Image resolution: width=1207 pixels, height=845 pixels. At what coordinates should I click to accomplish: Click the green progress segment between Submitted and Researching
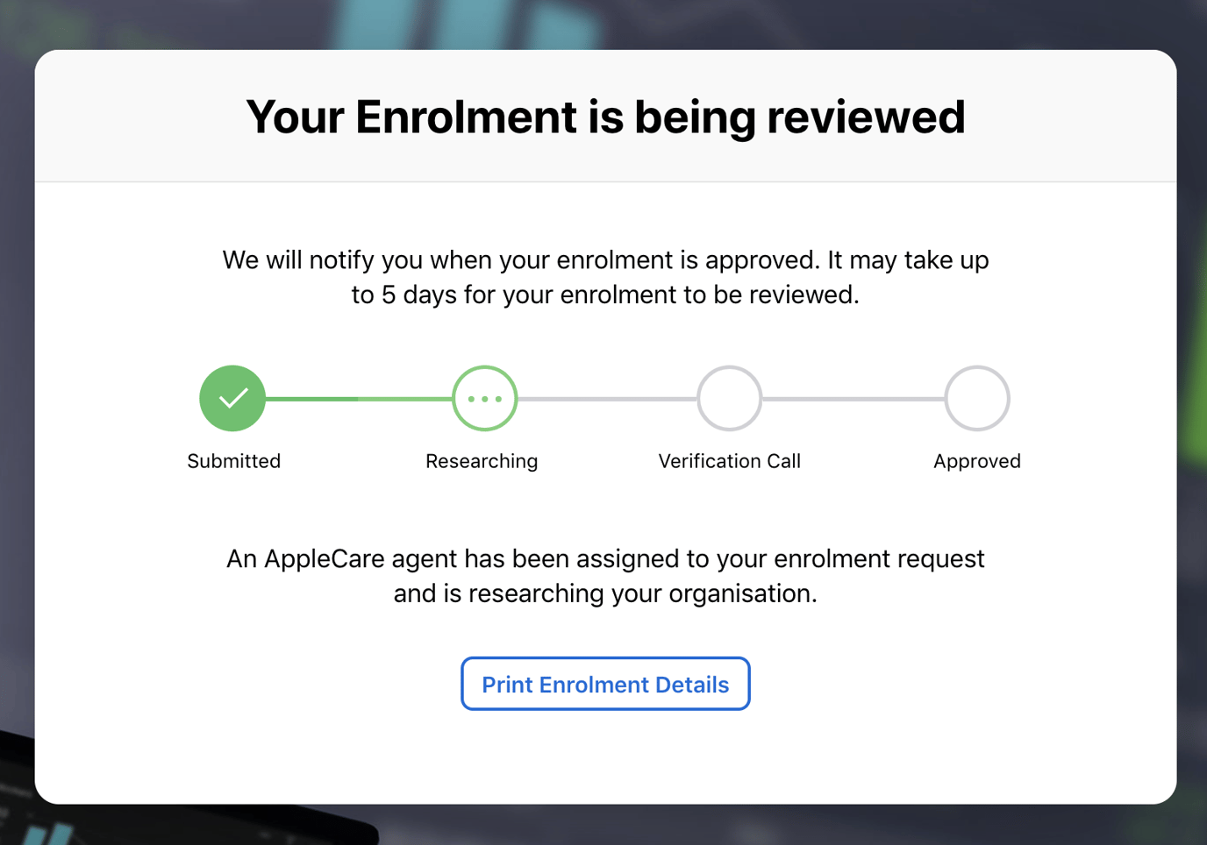click(x=358, y=398)
